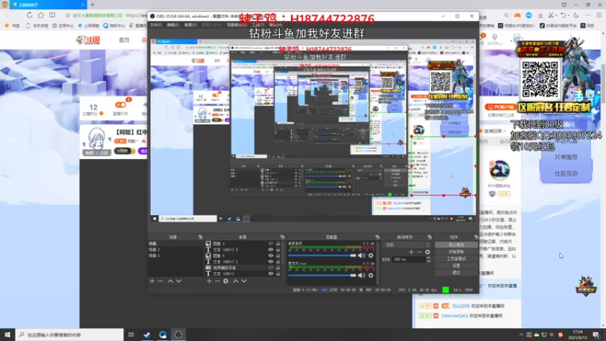Viewport: 606px width, 341px height.
Task: Pop out the Scene Transitions dock panel
Action: (x=430, y=237)
